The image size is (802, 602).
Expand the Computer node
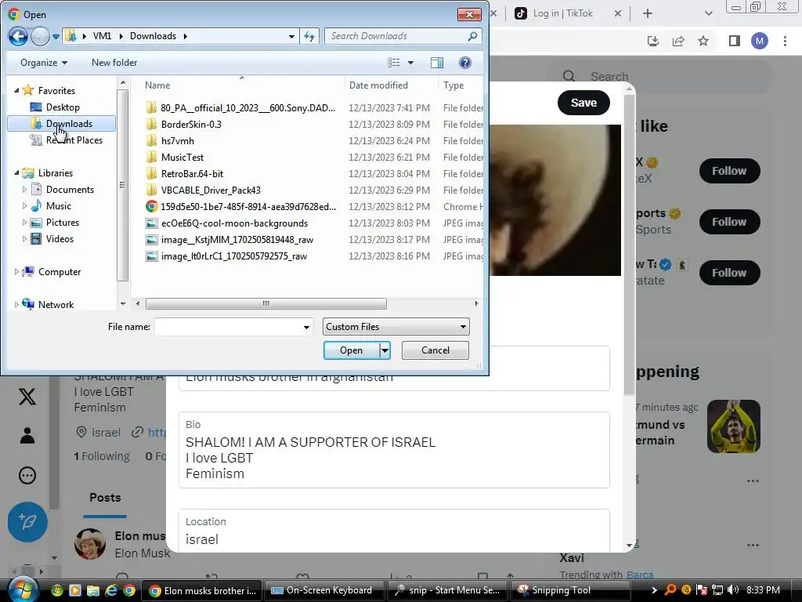16,272
